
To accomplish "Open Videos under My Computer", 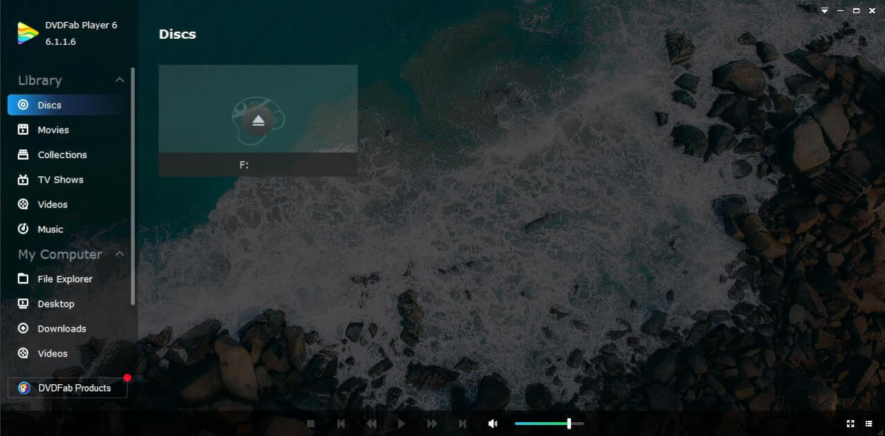I will point(68,354).
